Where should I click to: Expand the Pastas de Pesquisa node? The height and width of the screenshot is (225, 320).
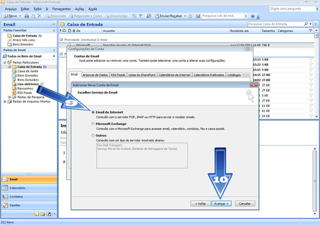point(9,97)
